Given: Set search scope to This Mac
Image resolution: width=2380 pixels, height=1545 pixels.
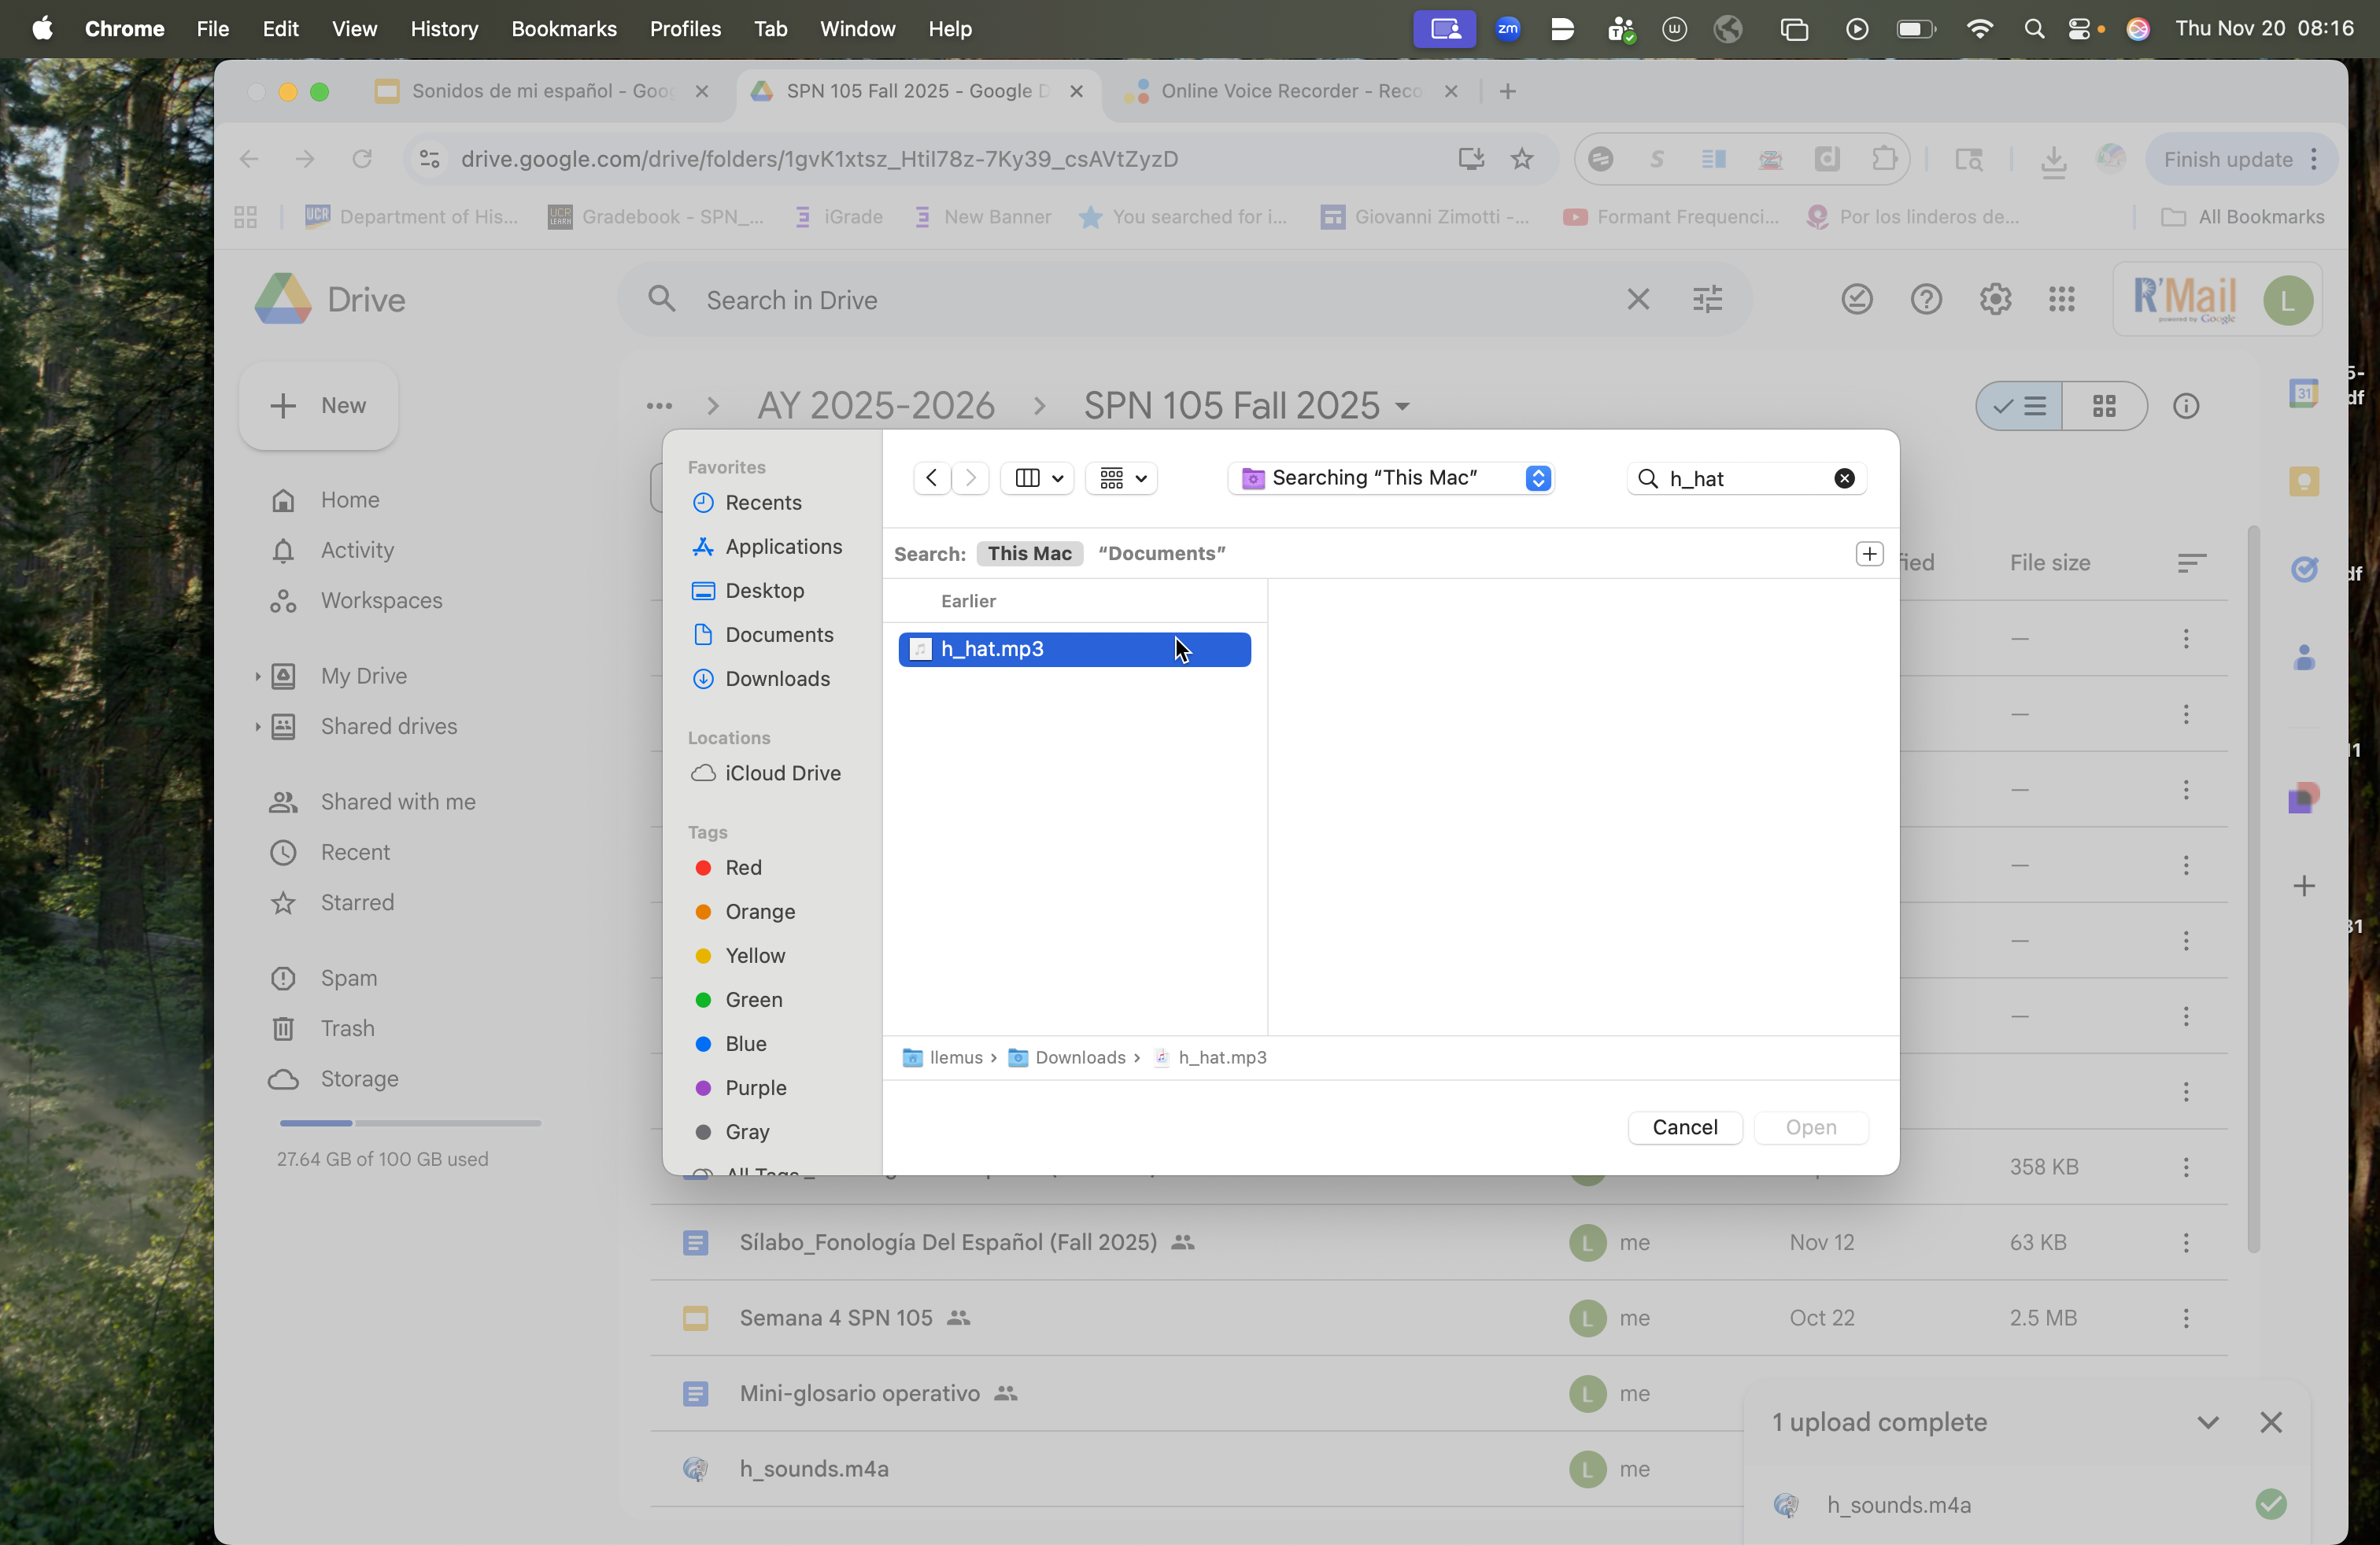Looking at the screenshot, I should click(x=1029, y=554).
